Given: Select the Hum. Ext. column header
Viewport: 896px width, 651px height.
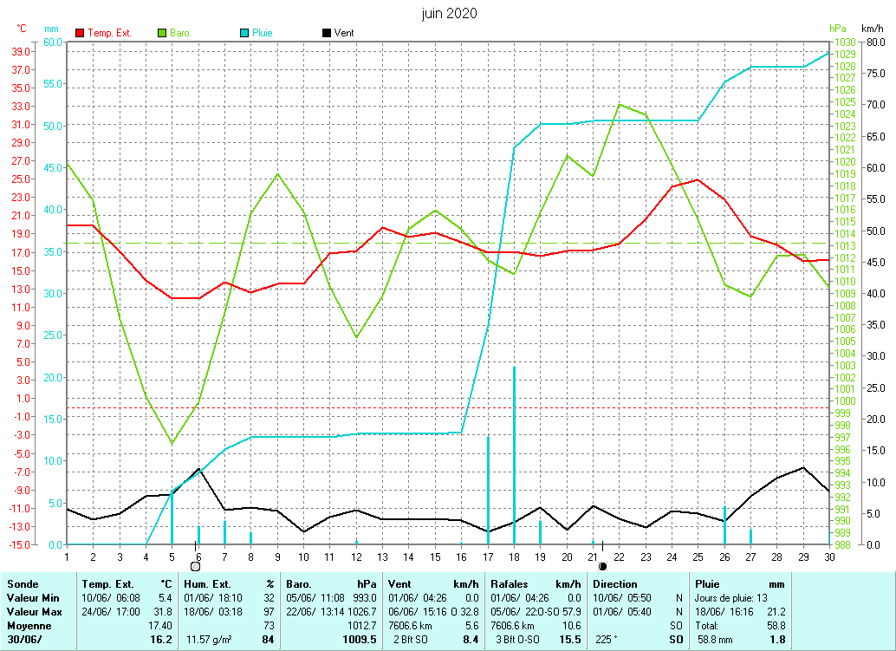Looking at the screenshot, I should (x=206, y=584).
